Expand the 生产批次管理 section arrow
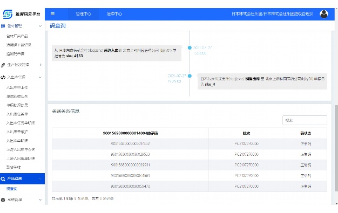The width and height of the screenshot is (338, 213). tap(40, 65)
